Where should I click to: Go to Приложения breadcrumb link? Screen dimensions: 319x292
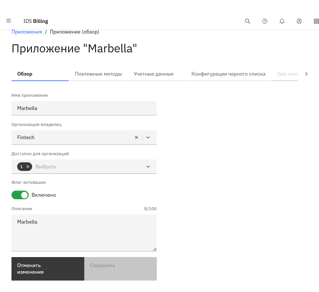pyautogui.click(x=27, y=32)
